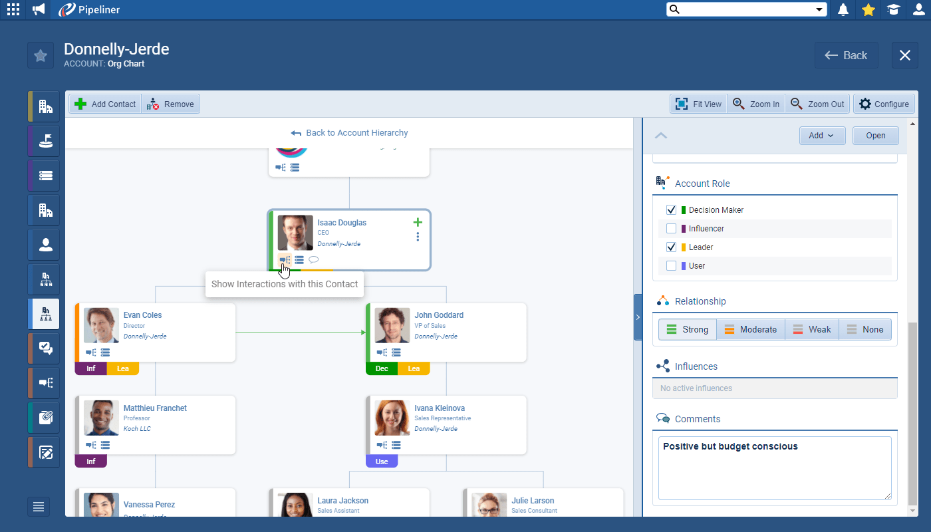Click green plus icon on Isaac Douglas card
The width and height of the screenshot is (931, 532).
pos(418,222)
